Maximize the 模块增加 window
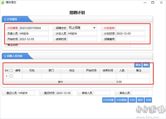The height and width of the screenshot is (119, 166). pos(153,3)
